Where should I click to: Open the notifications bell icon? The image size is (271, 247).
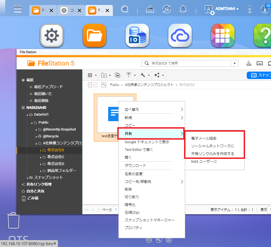[183, 9]
